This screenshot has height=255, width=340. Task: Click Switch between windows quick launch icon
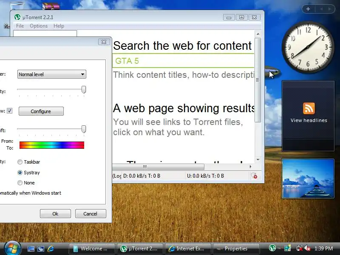(x=40, y=249)
